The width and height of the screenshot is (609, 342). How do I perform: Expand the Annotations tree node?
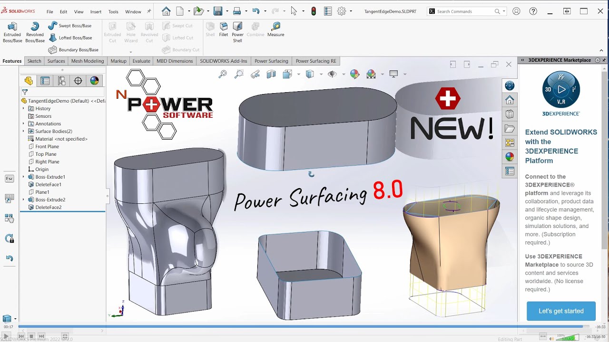23,123
